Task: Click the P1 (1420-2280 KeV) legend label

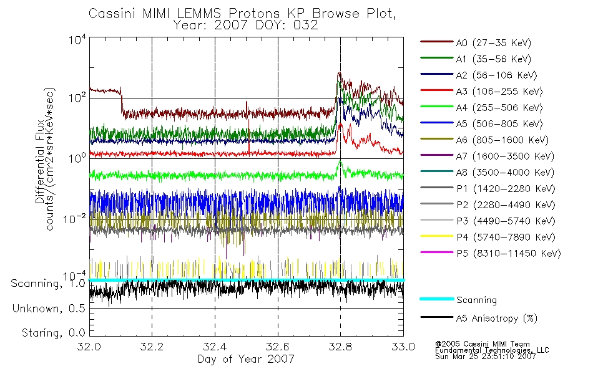Action: coord(506,189)
